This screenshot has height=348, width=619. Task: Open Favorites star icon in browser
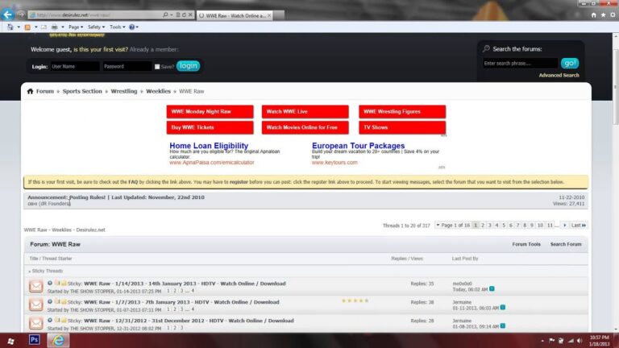(603, 14)
